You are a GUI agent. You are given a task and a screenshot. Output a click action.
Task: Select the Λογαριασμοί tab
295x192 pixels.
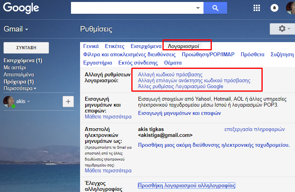[183, 46]
